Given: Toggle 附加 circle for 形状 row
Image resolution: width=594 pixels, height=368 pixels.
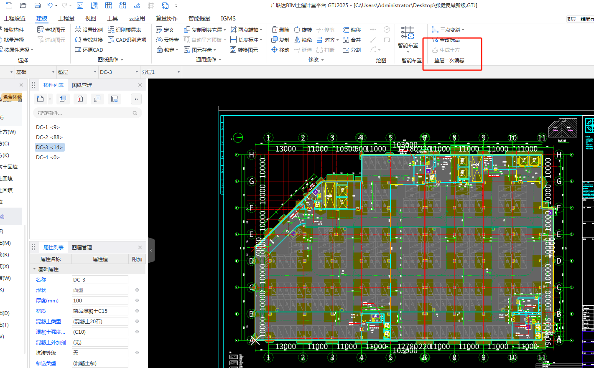Looking at the screenshot, I should (137, 290).
